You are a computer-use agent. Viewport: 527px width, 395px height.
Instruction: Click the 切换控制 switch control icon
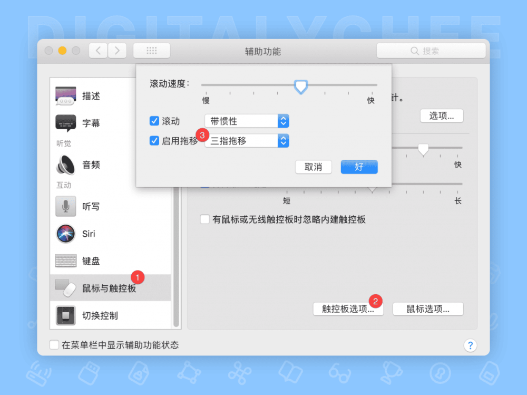(x=65, y=315)
